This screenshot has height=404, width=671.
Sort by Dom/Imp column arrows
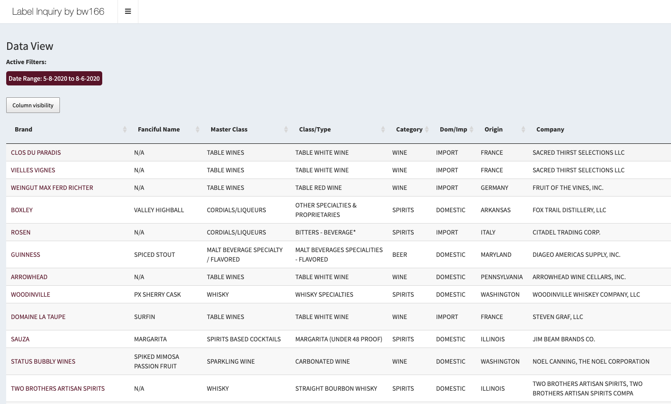471,130
